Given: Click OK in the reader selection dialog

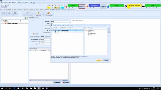Looking at the screenshot, I should point(99,60).
